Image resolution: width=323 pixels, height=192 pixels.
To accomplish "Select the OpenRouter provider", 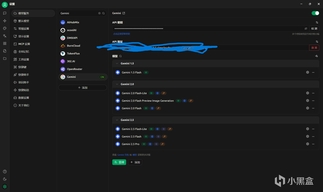I will tap(83, 69).
